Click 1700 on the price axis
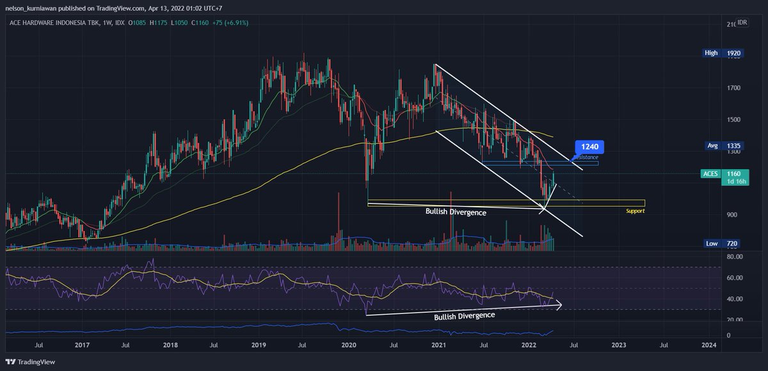Viewport: 768px width, 371px height. (x=733, y=88)
